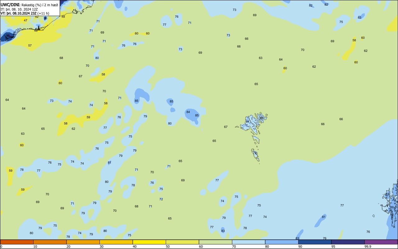Click the '40' tick label under the legend
The image size is (398, 249).
135,247
